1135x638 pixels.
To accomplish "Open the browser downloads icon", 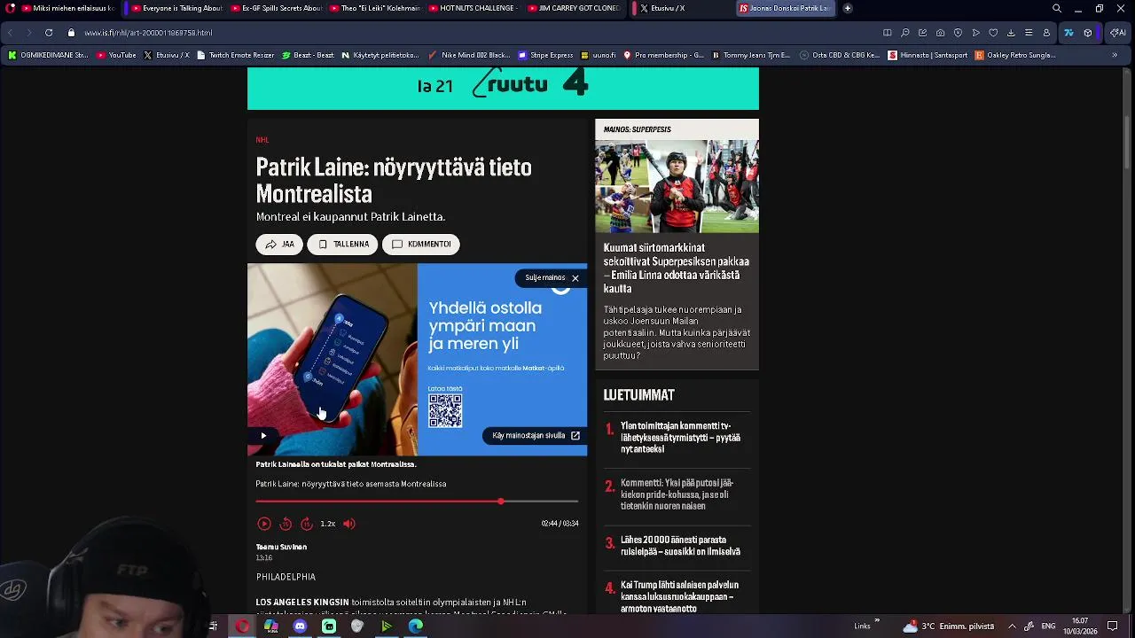I will pyautogui.click(x=1011, y=33).
